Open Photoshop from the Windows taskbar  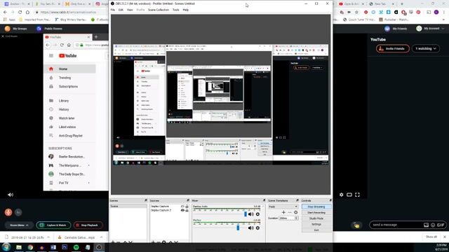point(65,247)
